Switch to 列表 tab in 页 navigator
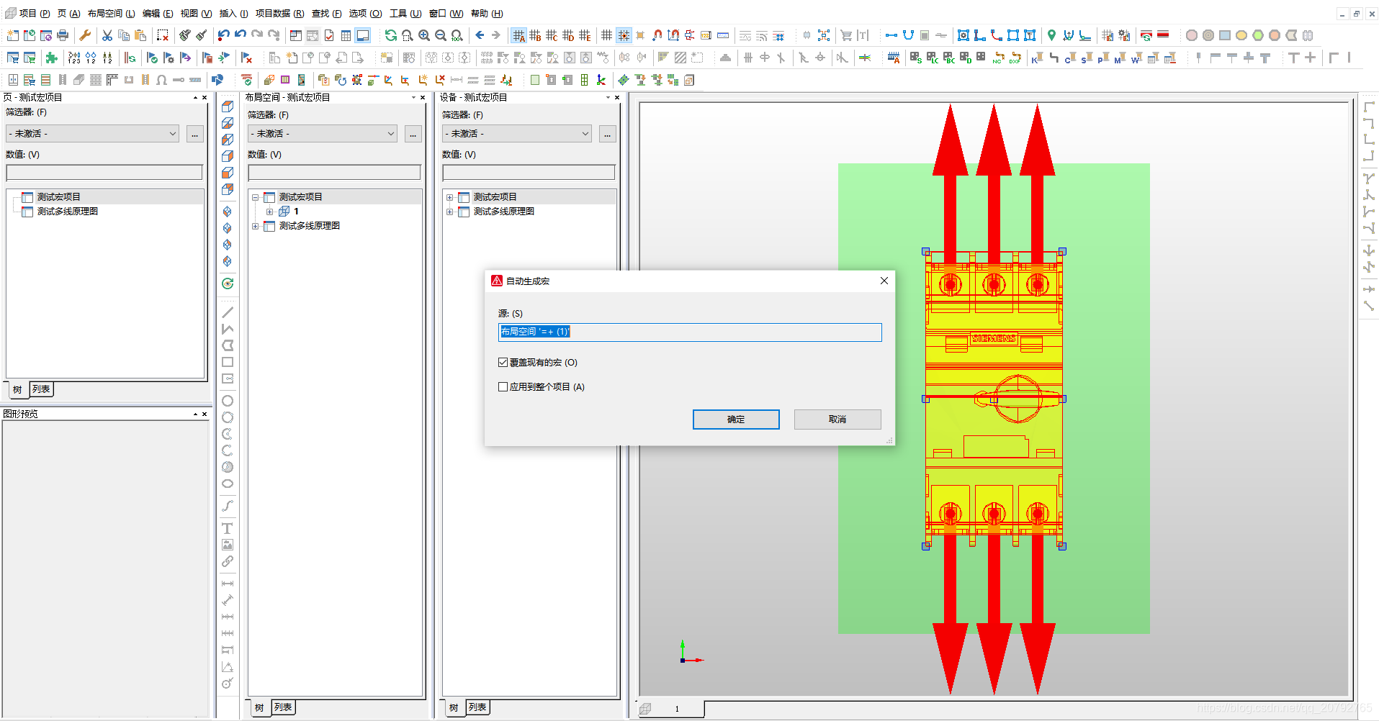The width and height of the screenshot is (1379, 721). [x=41, y=389]
